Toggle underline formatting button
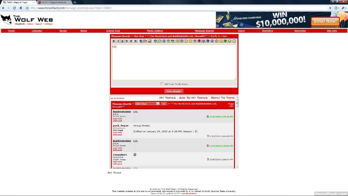Image resolution: width=348 pixels, height=196 pixels. pyautogui.click(x=122, y=41)
